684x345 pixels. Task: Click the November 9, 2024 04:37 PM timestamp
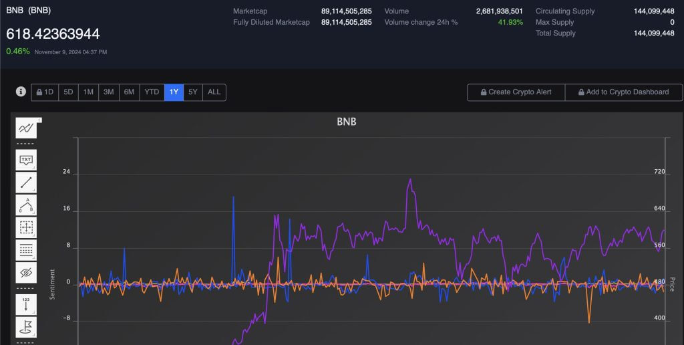pyautogui.click(x=71, y=52)
